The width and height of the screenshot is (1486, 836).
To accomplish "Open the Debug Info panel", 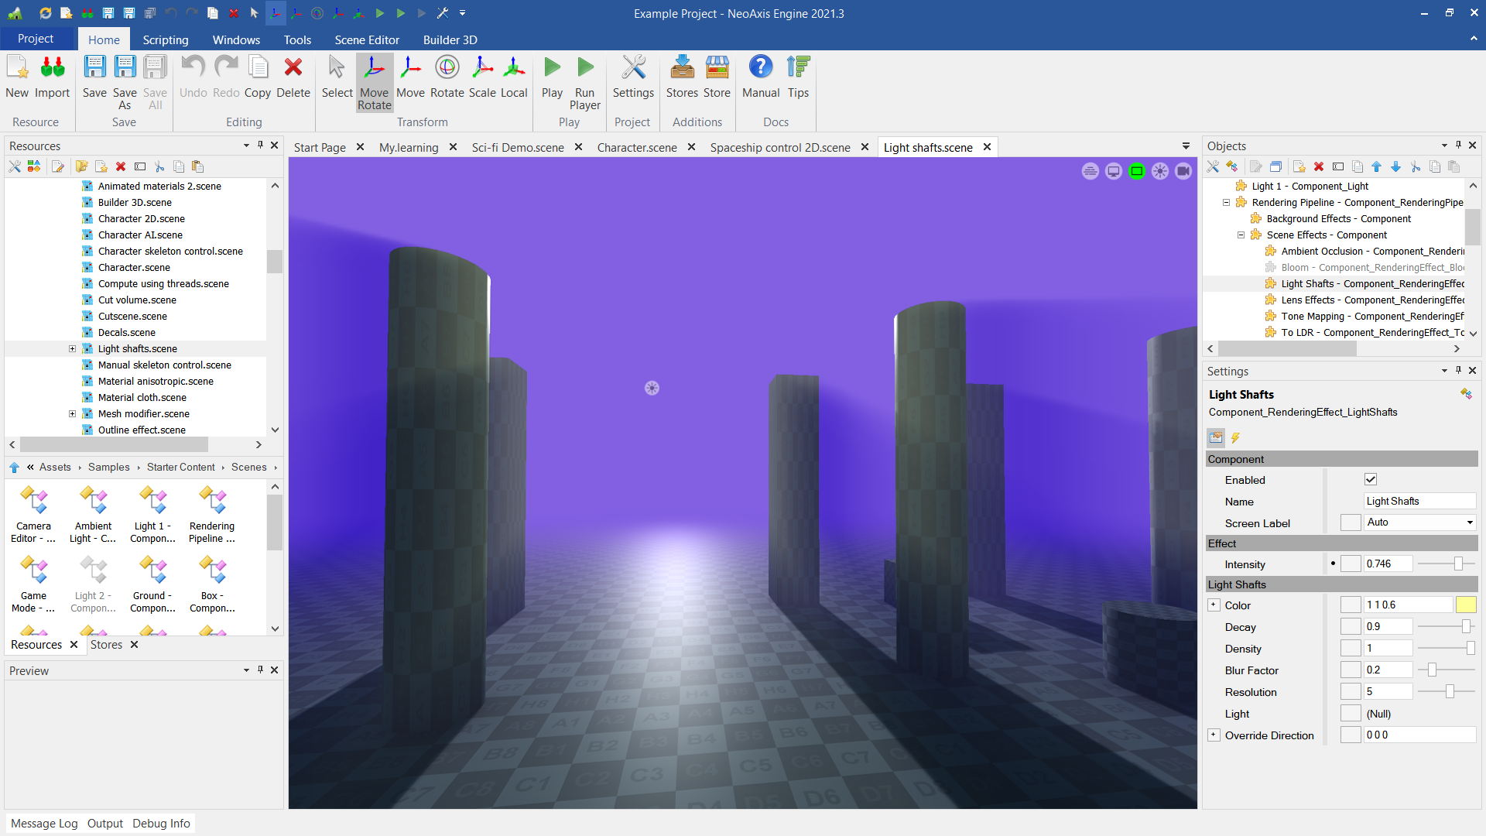I will [161, 823].
